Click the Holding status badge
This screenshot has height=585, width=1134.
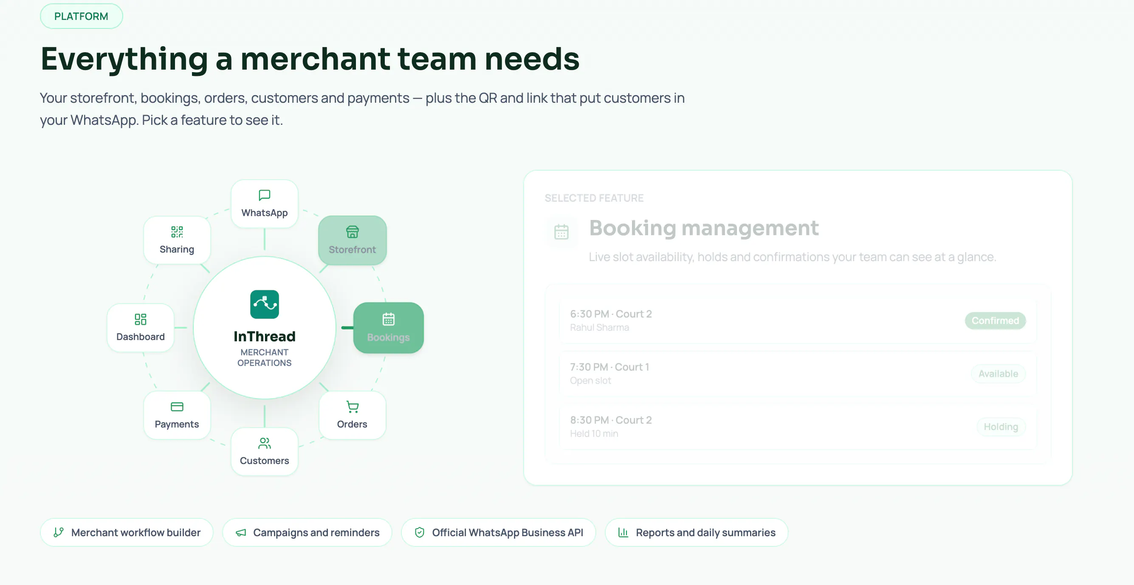(x=1001, y=427)
